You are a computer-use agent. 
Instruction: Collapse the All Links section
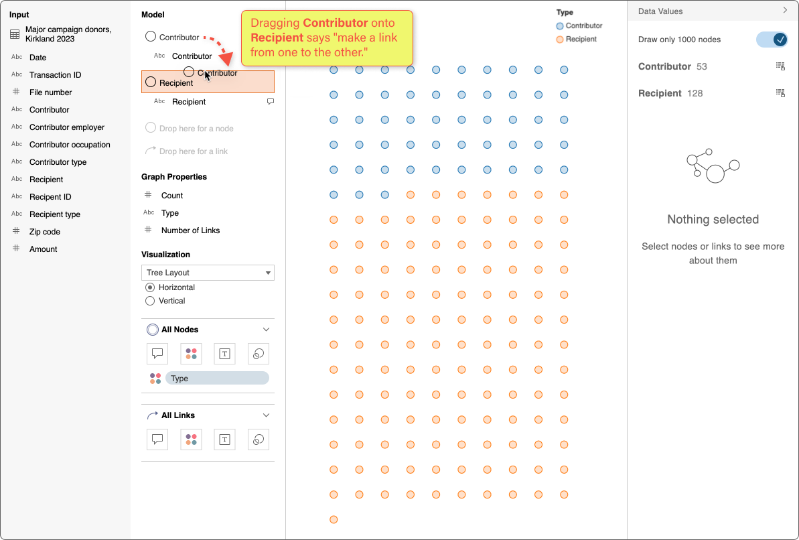coord(266,415)
